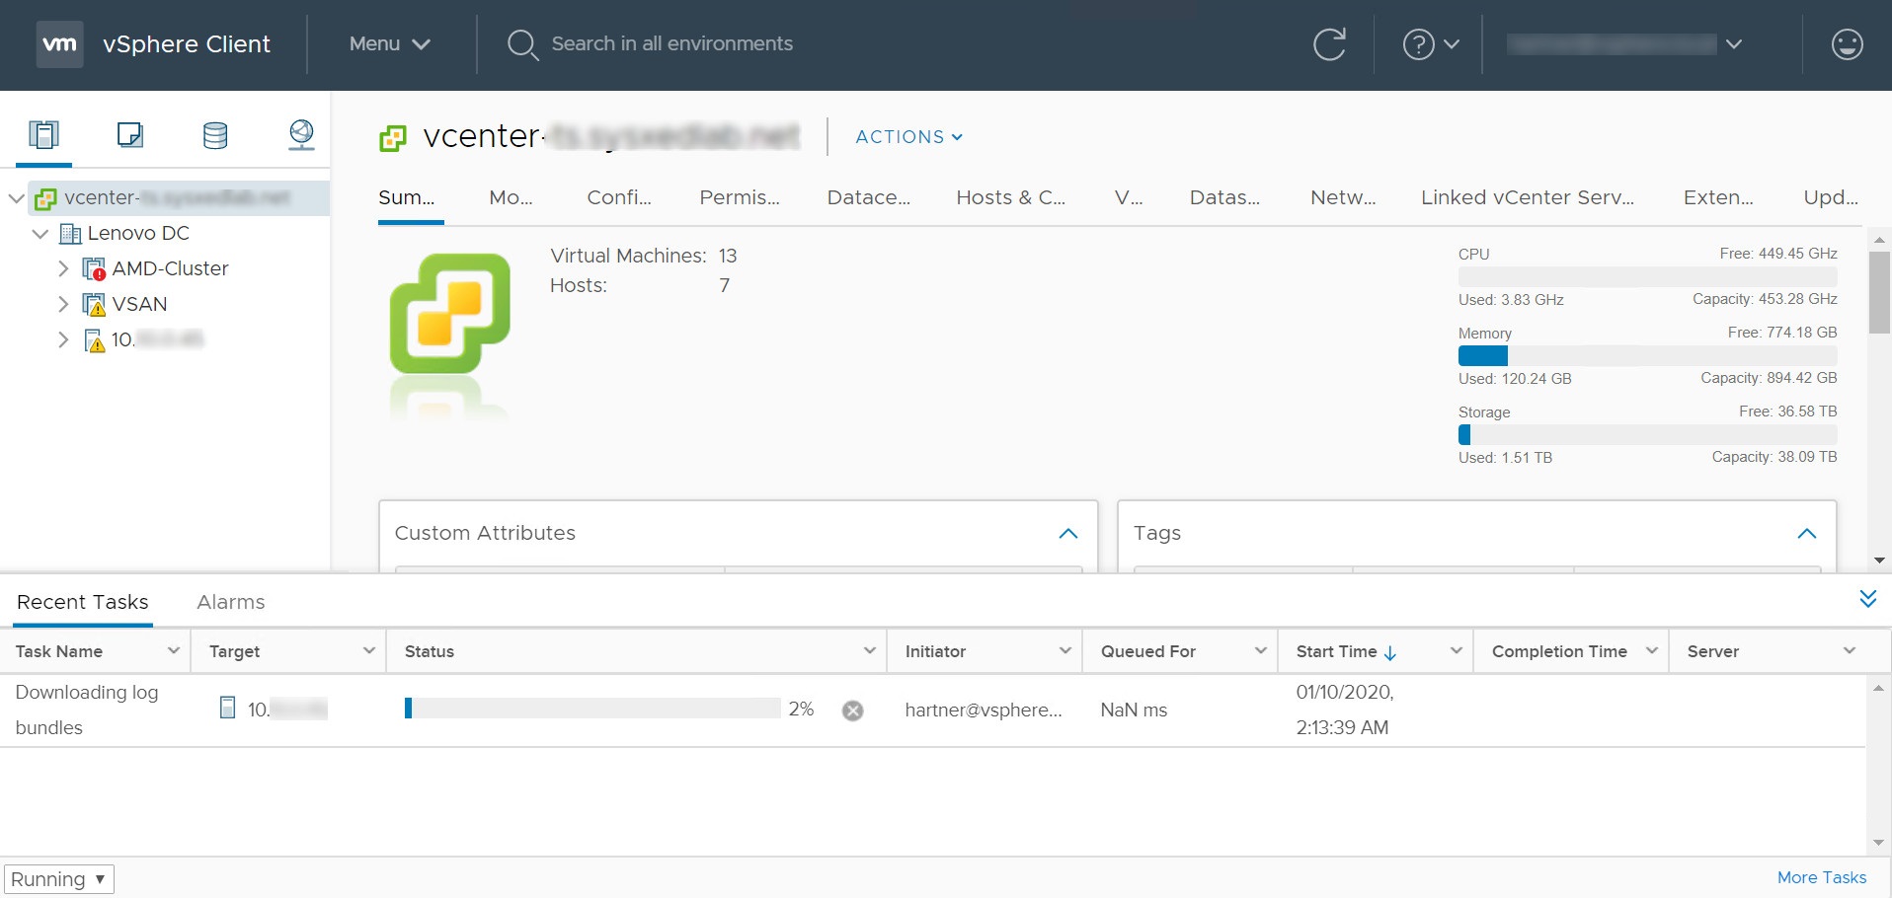Click the warning host icon in tree
Image resolution: width=1892 pixels, height=898 pixels.
coord(95,340)
